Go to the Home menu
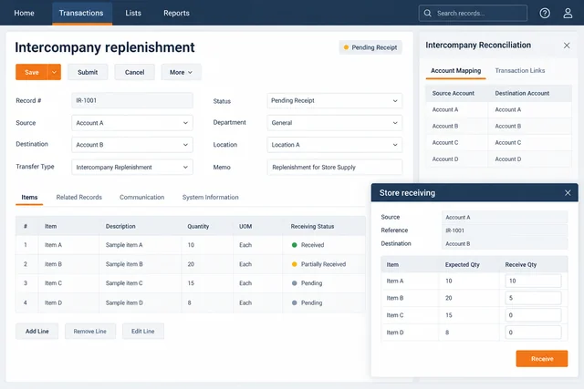This screenshot has height=389, width=584. (25, 13)
